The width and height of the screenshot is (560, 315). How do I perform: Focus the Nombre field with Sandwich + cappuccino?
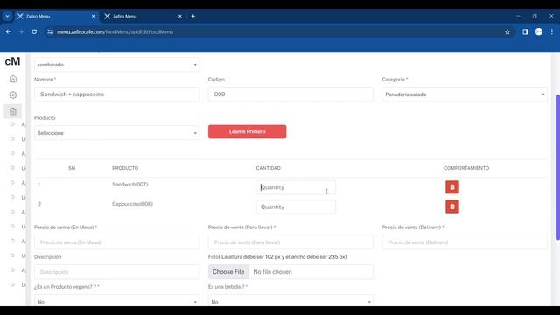tap(116, 94)
